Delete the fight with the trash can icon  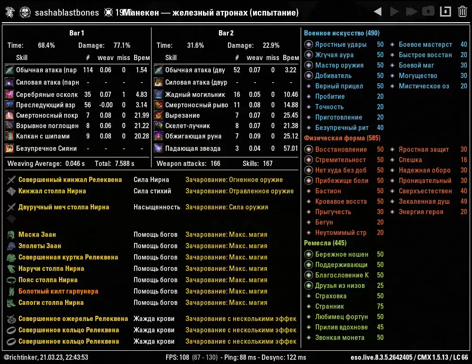pyautogui.click(x=463, y=12)
